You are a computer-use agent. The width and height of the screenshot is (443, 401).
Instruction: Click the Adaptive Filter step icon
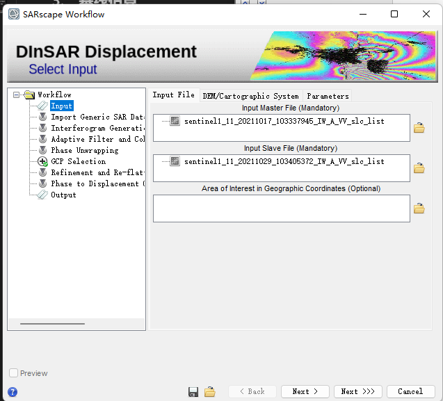click(x=42, y=139)
